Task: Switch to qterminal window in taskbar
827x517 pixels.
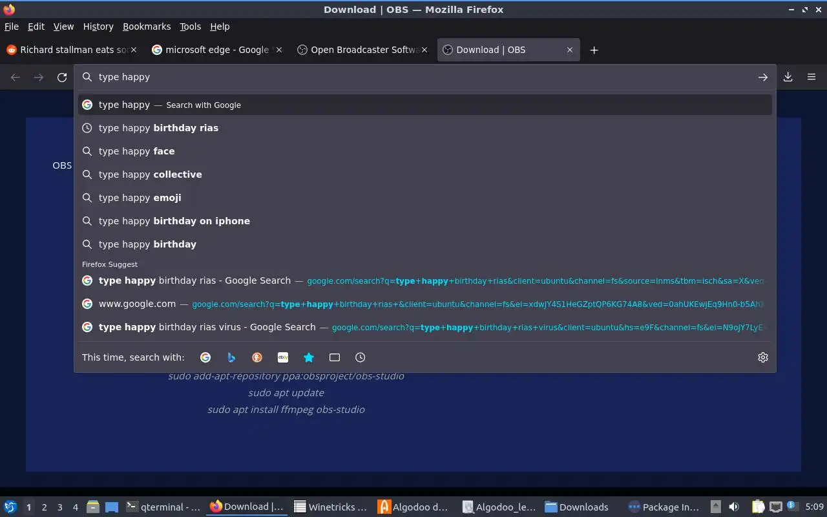Action: coord(163,507)
